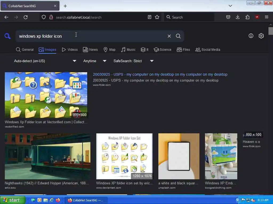Switch to the It category tab
The image size is (273, 204).
144,50
